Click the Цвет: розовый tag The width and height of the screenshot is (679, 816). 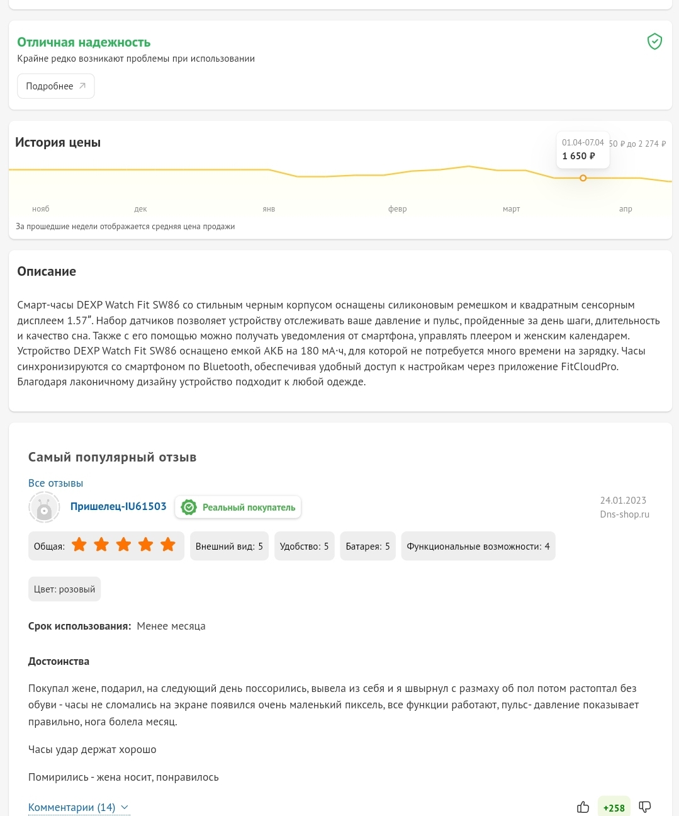[64, 589]
